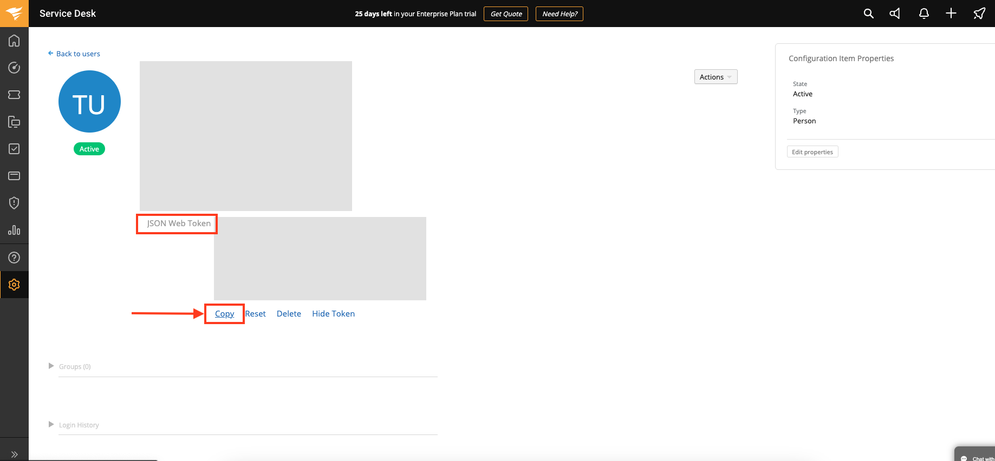Image resolution: width=995 pixels, height=461 pixels.
Task: Click the State value Active
Action: click(803, 94)
